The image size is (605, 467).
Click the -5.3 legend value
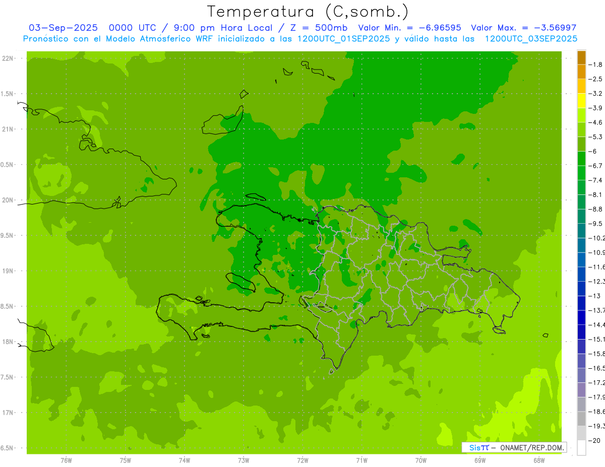click(596, 137)
